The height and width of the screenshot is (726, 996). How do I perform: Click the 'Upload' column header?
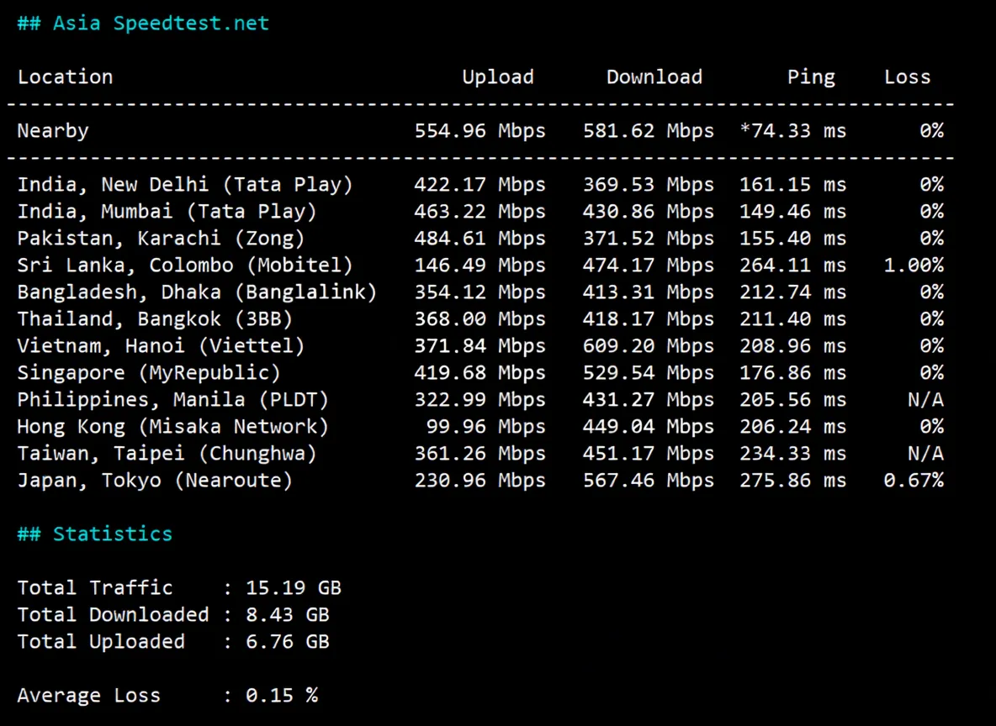(x=498, y=76)
